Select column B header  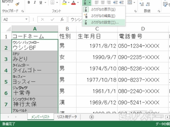click(67, 29)
